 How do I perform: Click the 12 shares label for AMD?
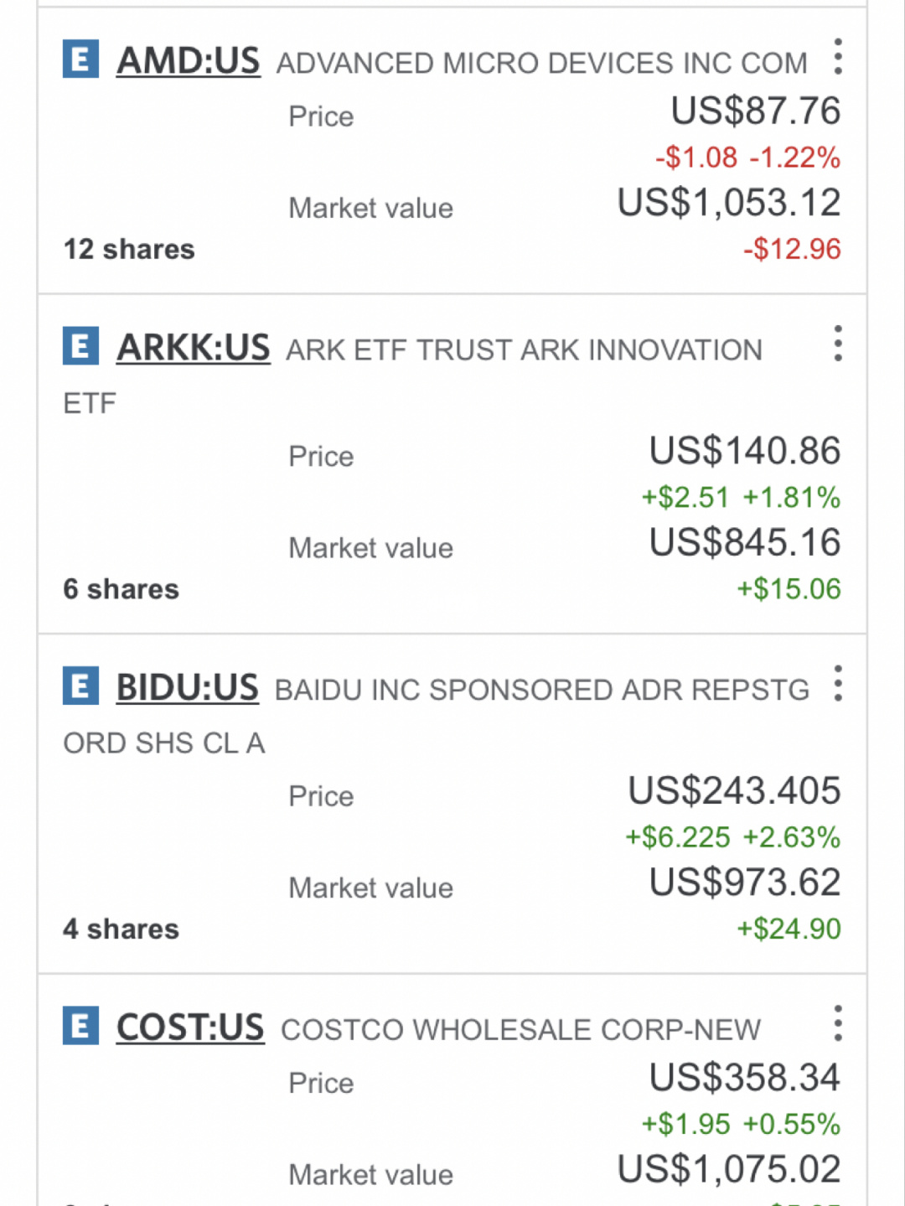point(129,250)
